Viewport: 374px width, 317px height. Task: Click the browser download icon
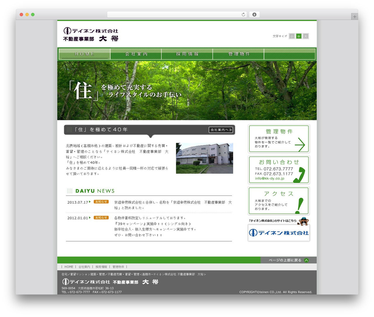[x=254, y=15]
